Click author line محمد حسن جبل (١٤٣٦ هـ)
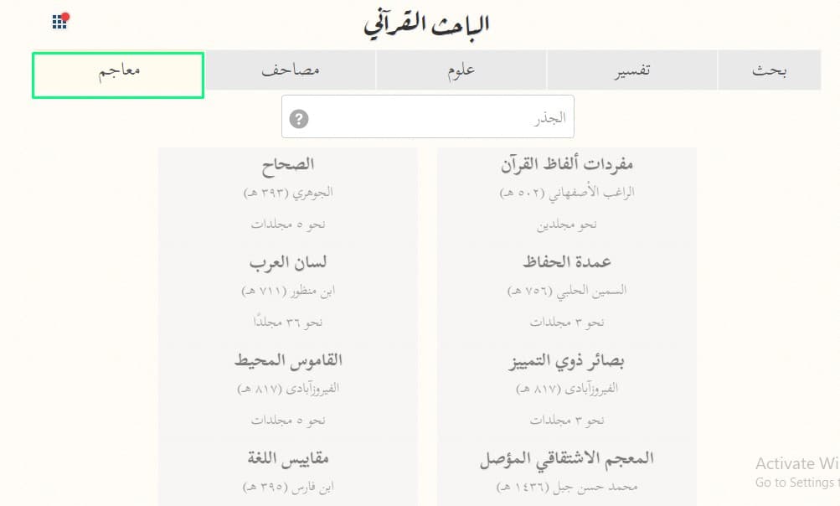Viewport: 840px width, 506px height. point(567,488)
